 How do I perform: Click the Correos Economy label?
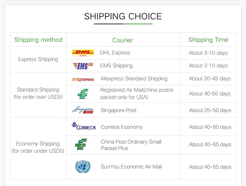coord(122,127)
